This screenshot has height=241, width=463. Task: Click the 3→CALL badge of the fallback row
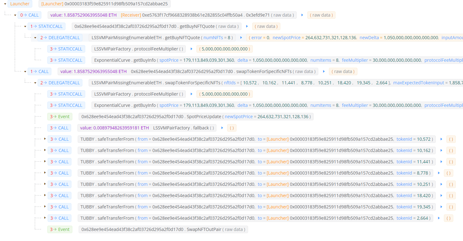(59, 128)
